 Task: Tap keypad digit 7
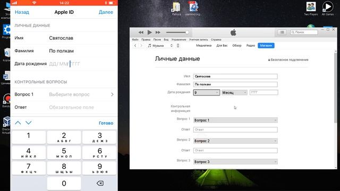(x=29, y=168)
